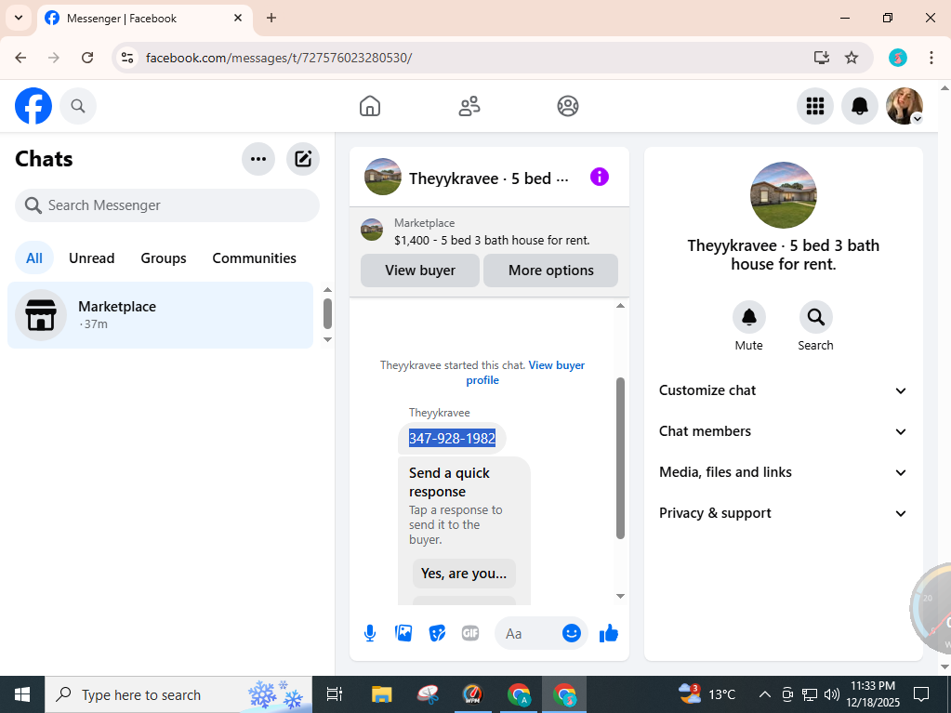Click the View buyer button
951x713 pixels.
coord(419,271)
